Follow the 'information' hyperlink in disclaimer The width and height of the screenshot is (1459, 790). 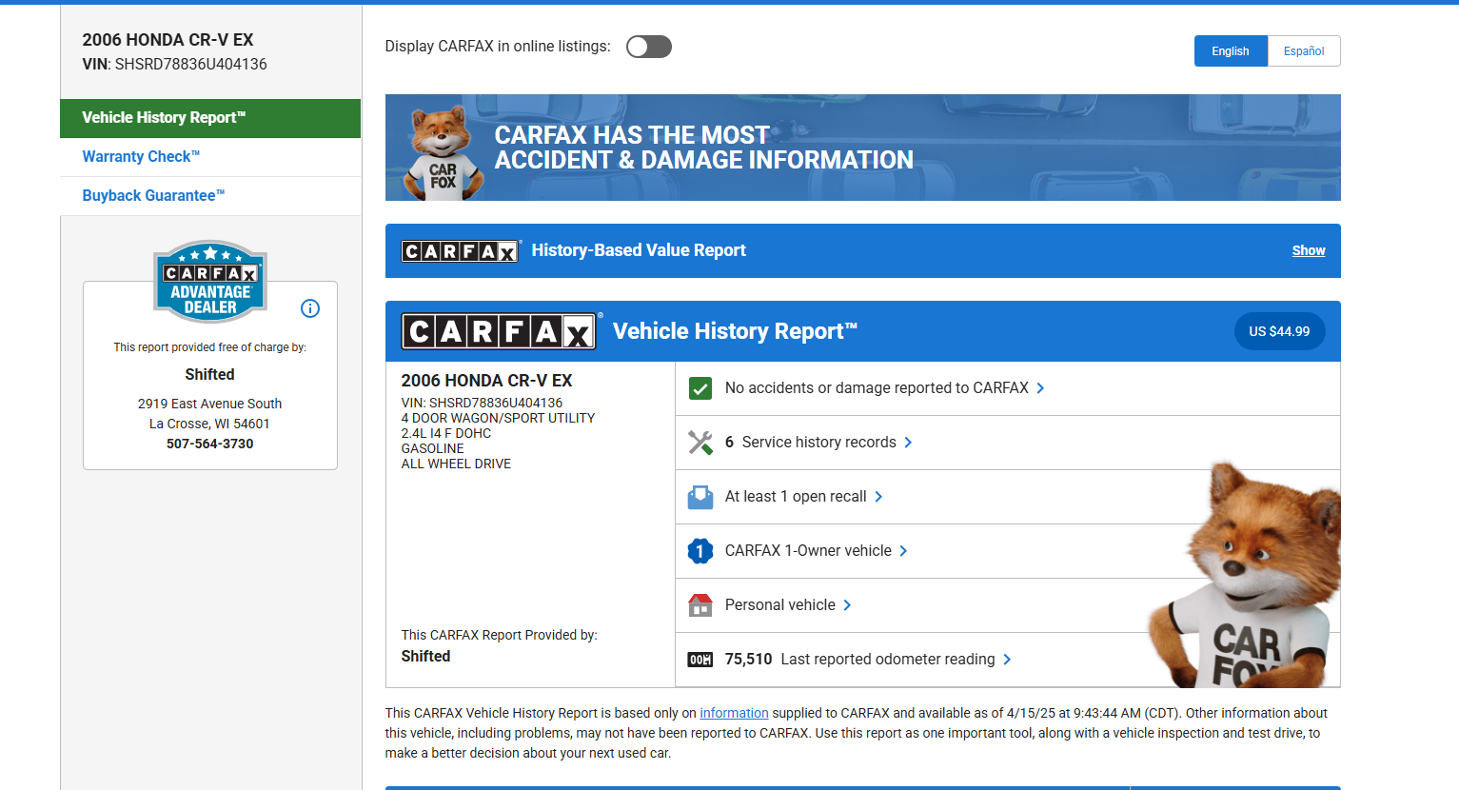[734, 713]
